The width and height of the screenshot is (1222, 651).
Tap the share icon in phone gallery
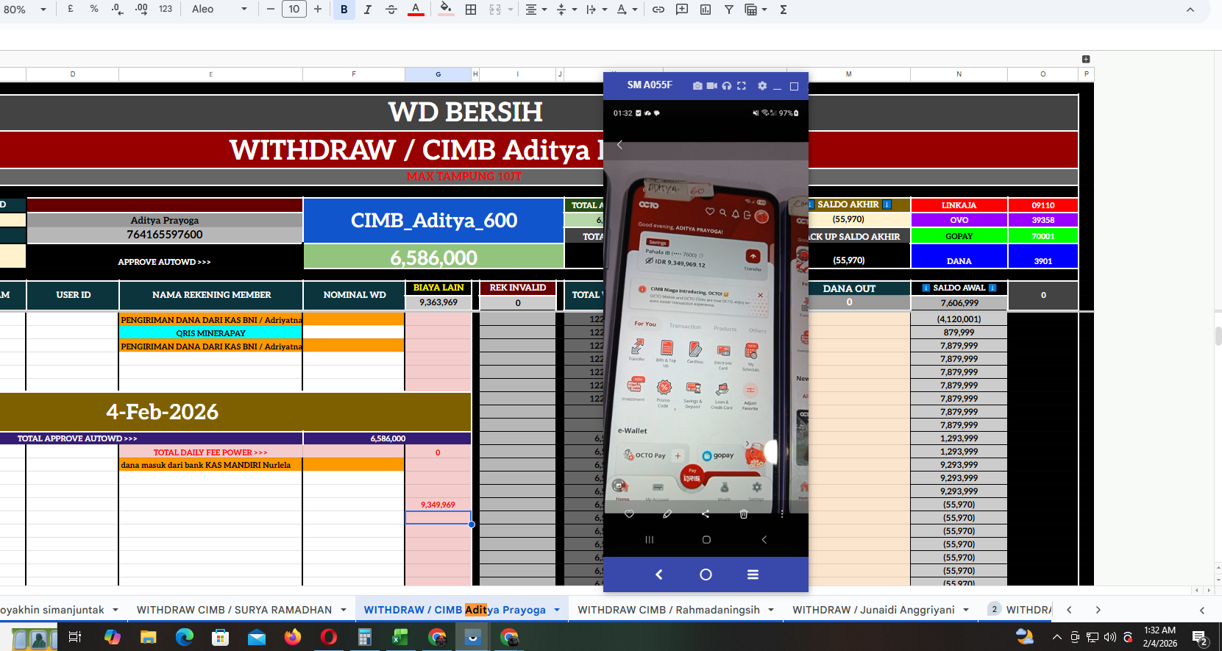click(x=706, y=514)
